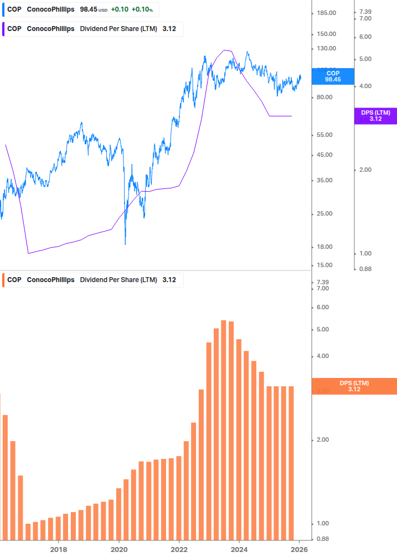397x557 pixels.
Task: Click the 2022 label on the time axis
Action: pyautogui.click(x=179, y=550)
